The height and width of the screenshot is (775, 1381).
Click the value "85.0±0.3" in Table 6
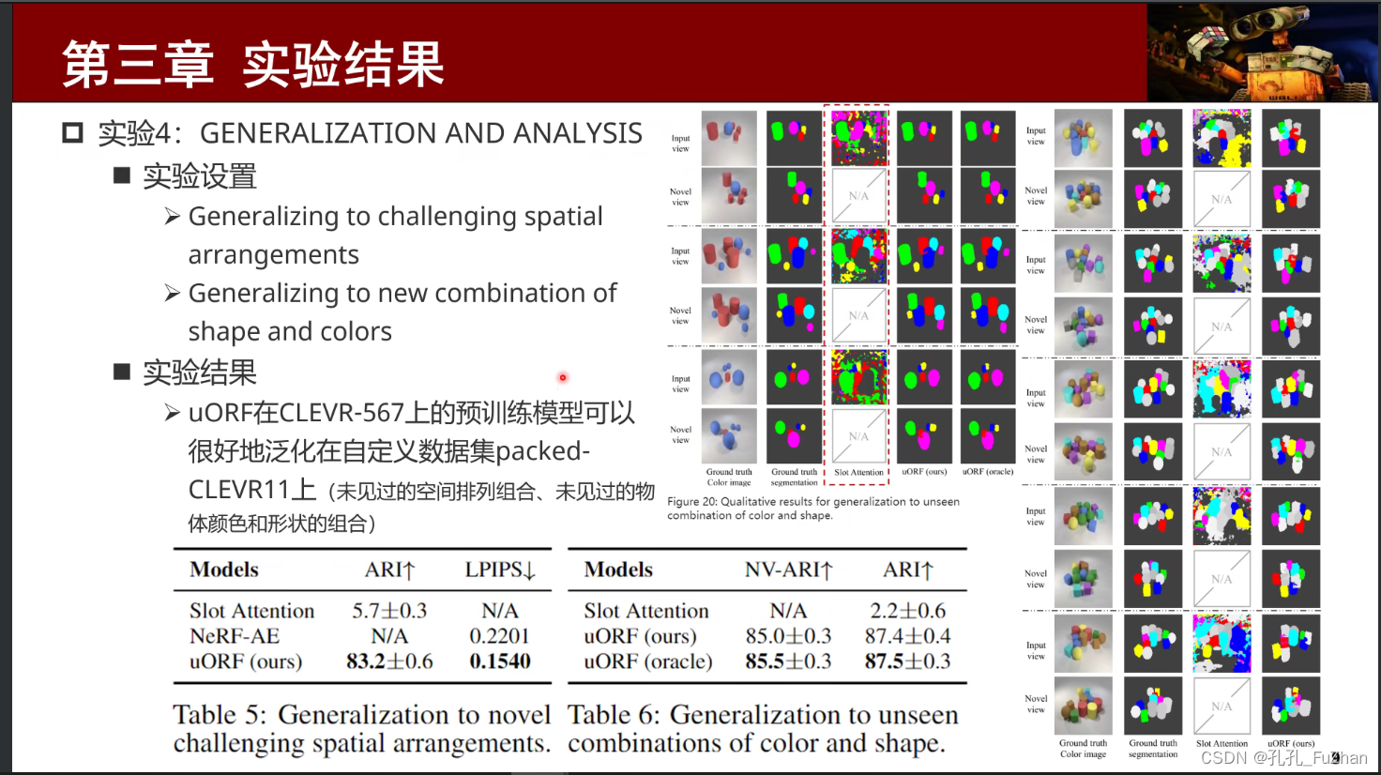[x=788, y=636]
